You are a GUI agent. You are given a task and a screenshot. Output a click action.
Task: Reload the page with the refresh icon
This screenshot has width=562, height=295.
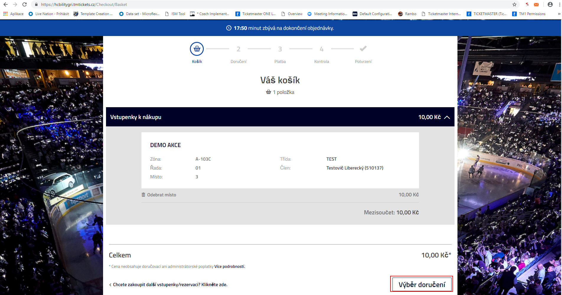coord(25,4)
